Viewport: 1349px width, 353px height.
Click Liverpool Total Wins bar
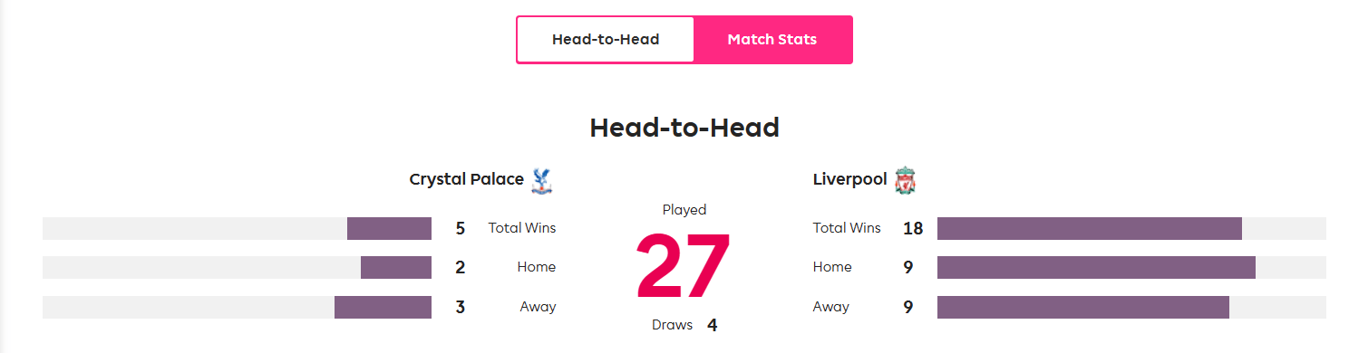pos(1131,228)
